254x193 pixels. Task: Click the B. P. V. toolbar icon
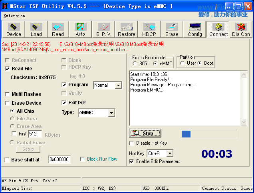point(103,29)
